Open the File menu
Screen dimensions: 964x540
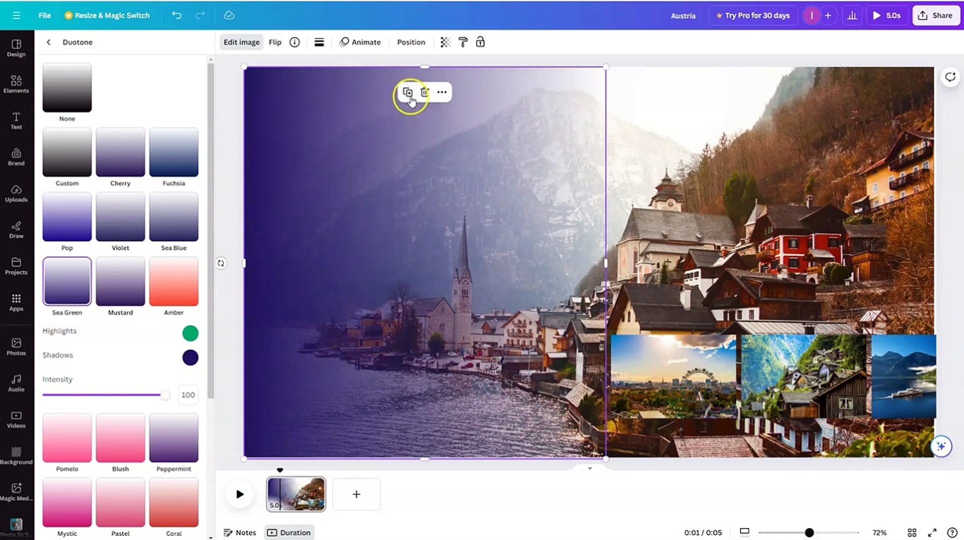point(44,15)
